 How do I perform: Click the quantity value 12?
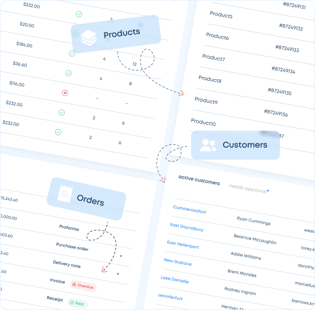point(135,64)
